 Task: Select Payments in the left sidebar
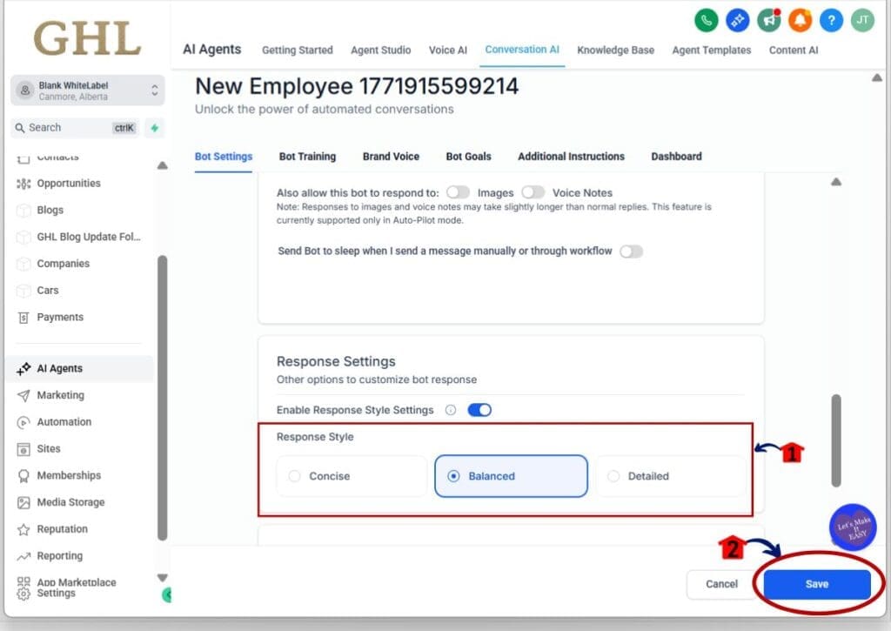[x=58, y=317]
